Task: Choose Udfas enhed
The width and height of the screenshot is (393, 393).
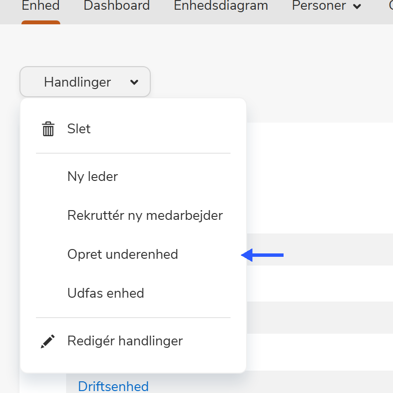Action: pyautogui.click(x=106, y=293)
